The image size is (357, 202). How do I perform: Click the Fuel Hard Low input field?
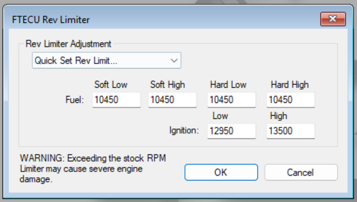coord(231,100)
